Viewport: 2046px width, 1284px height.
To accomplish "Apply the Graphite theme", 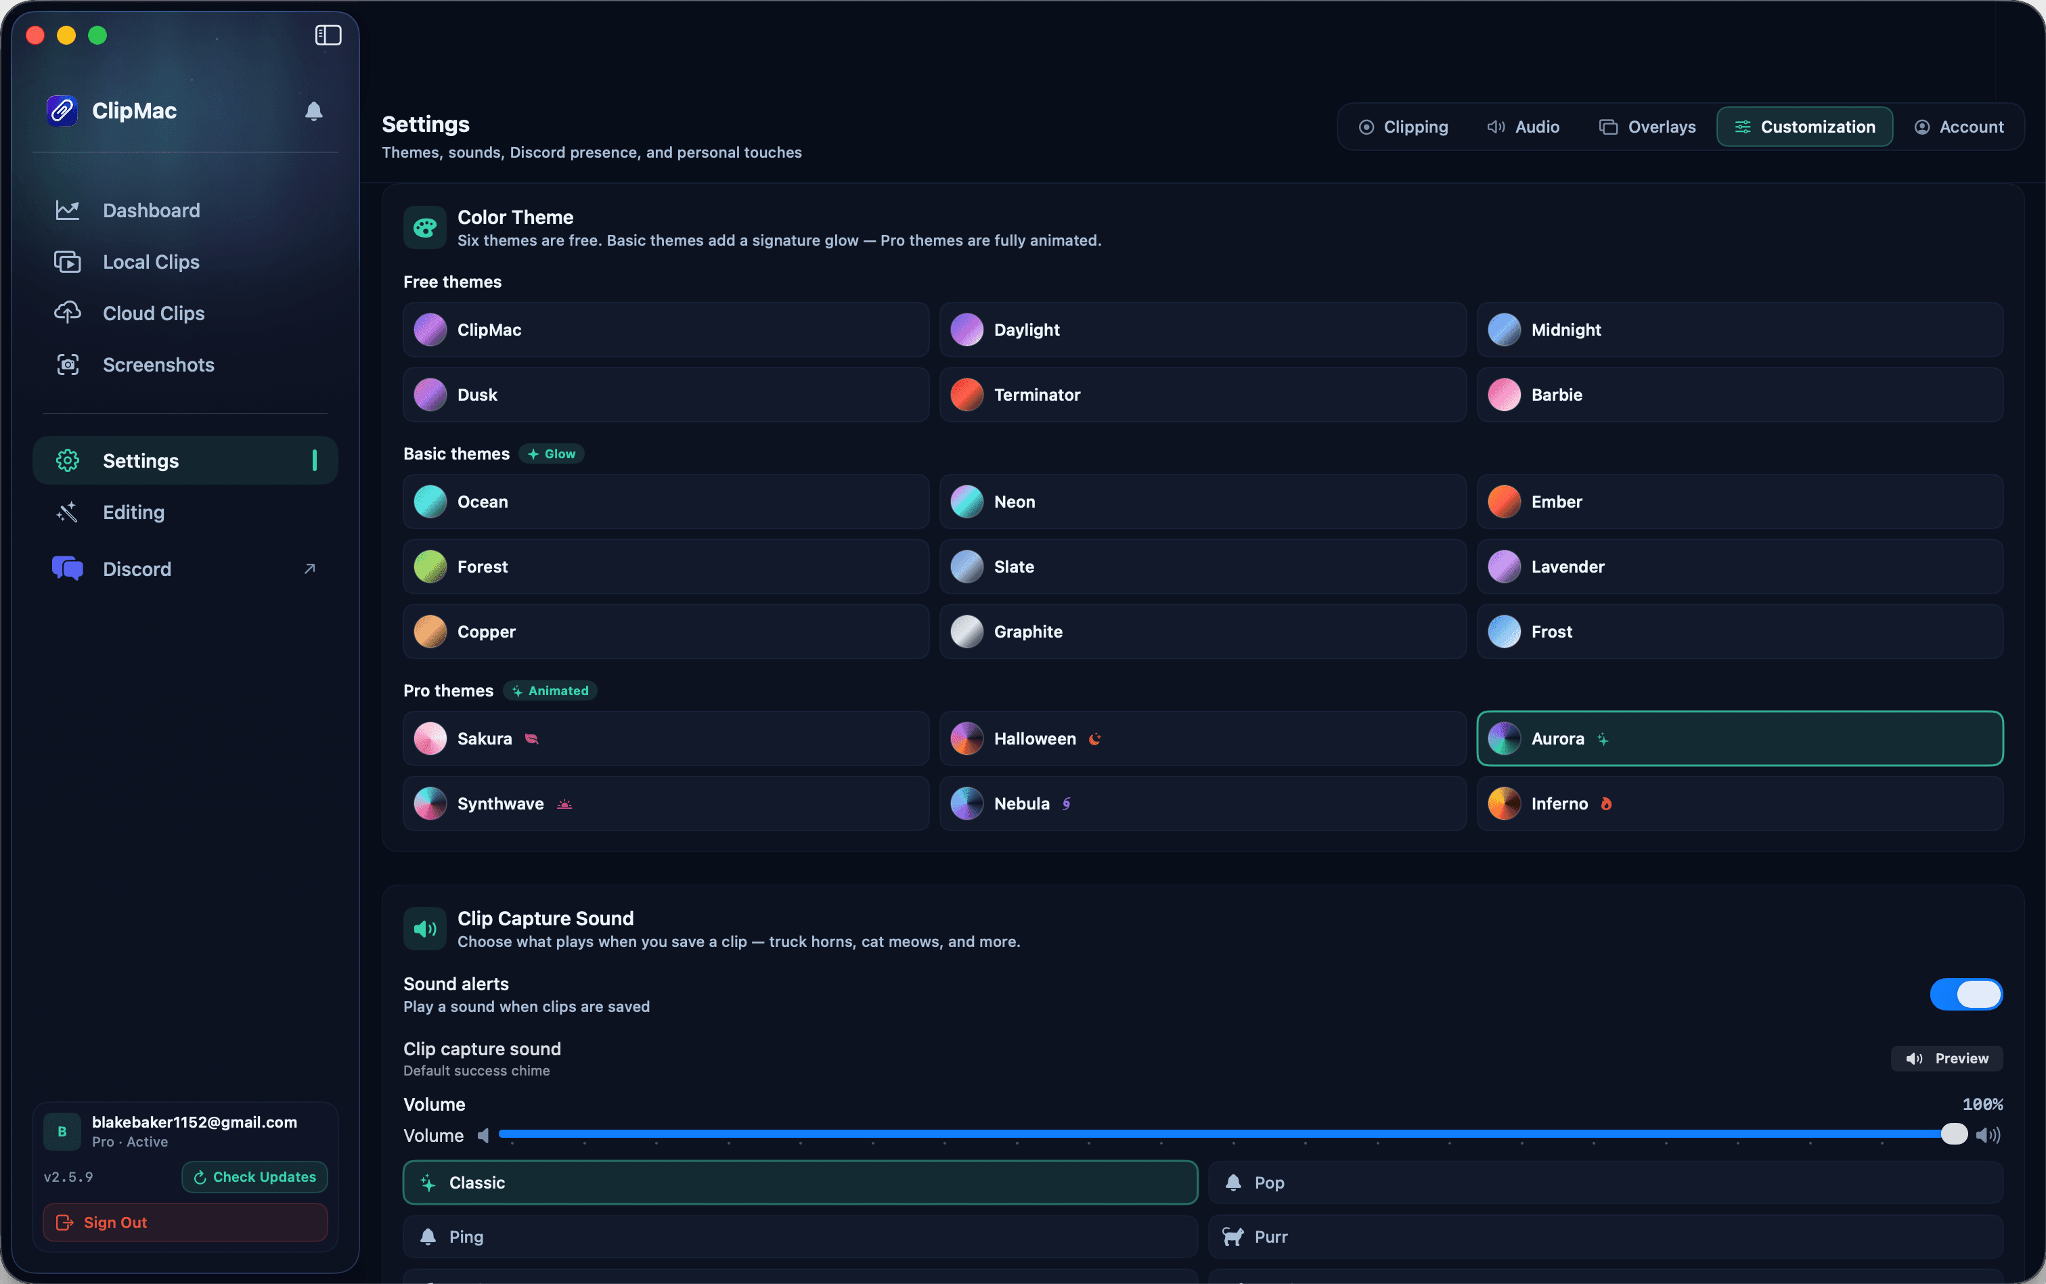I will point(1202,632).
